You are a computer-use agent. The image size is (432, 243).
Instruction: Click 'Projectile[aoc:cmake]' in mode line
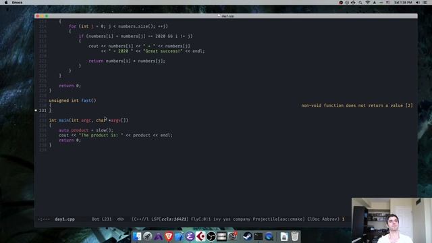(279, 219)
